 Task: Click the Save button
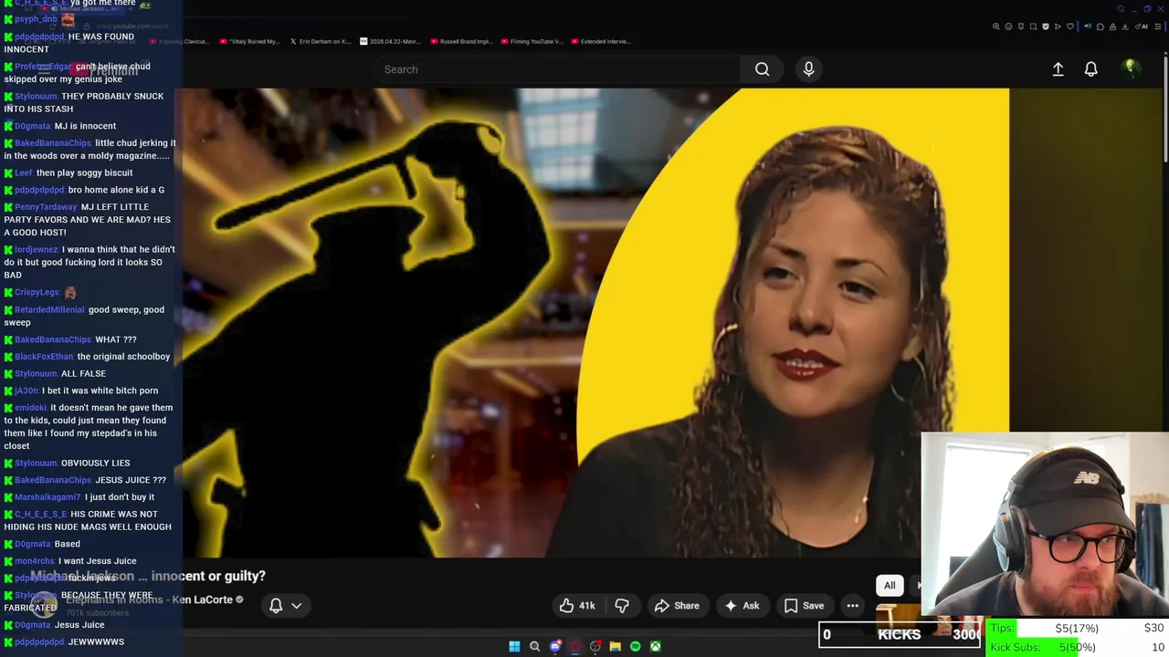(804, 605)
